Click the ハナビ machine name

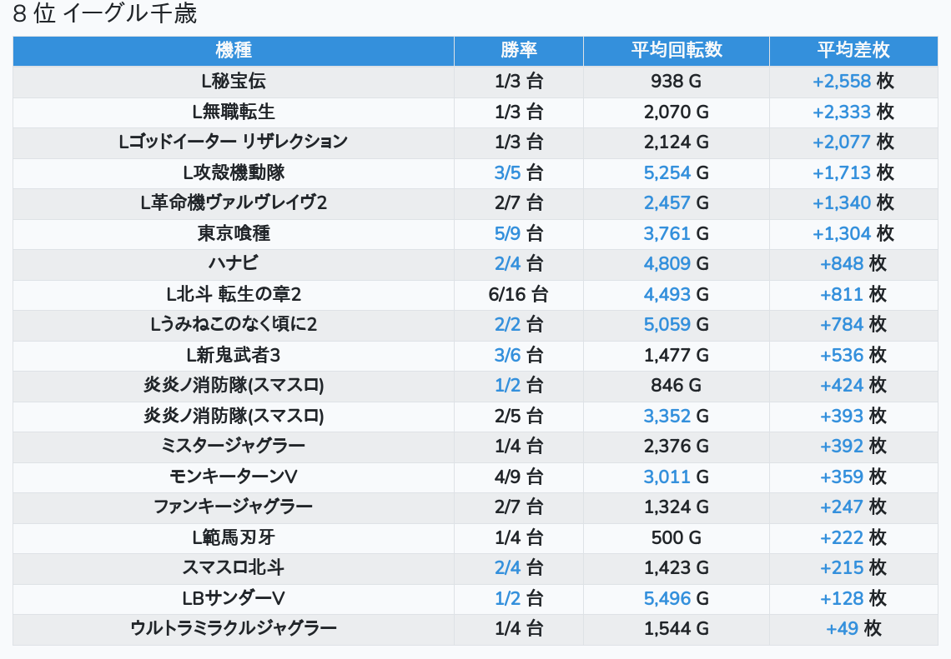tap(234, 263)
